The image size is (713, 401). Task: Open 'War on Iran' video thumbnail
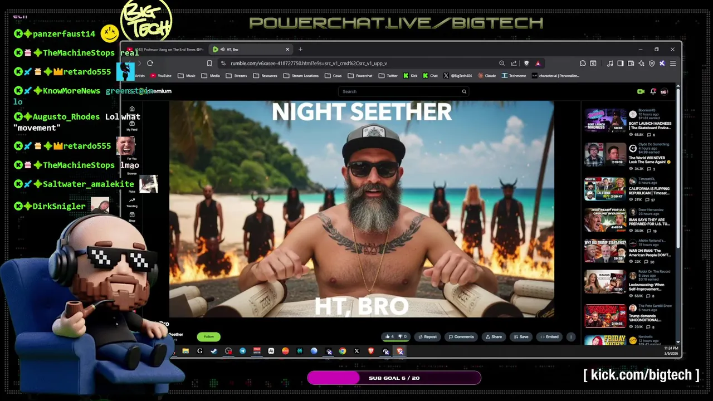point(605,252)
